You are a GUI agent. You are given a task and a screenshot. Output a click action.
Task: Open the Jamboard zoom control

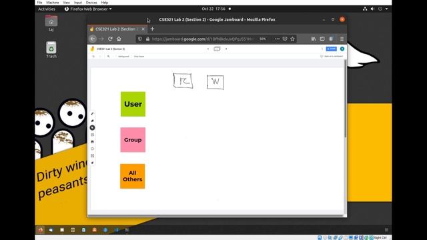coord(109,56)
